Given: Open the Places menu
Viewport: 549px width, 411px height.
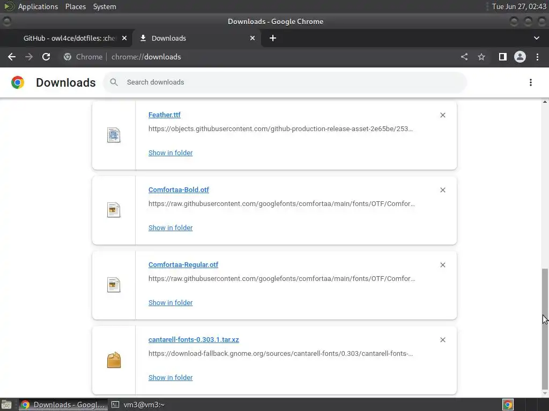Looking at the screenshot, I should [x=75, y=6].
